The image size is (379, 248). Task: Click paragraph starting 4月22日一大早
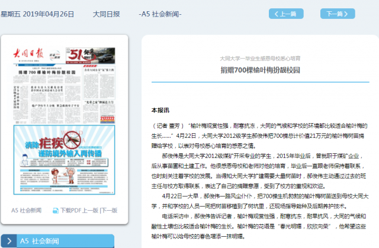260,201
